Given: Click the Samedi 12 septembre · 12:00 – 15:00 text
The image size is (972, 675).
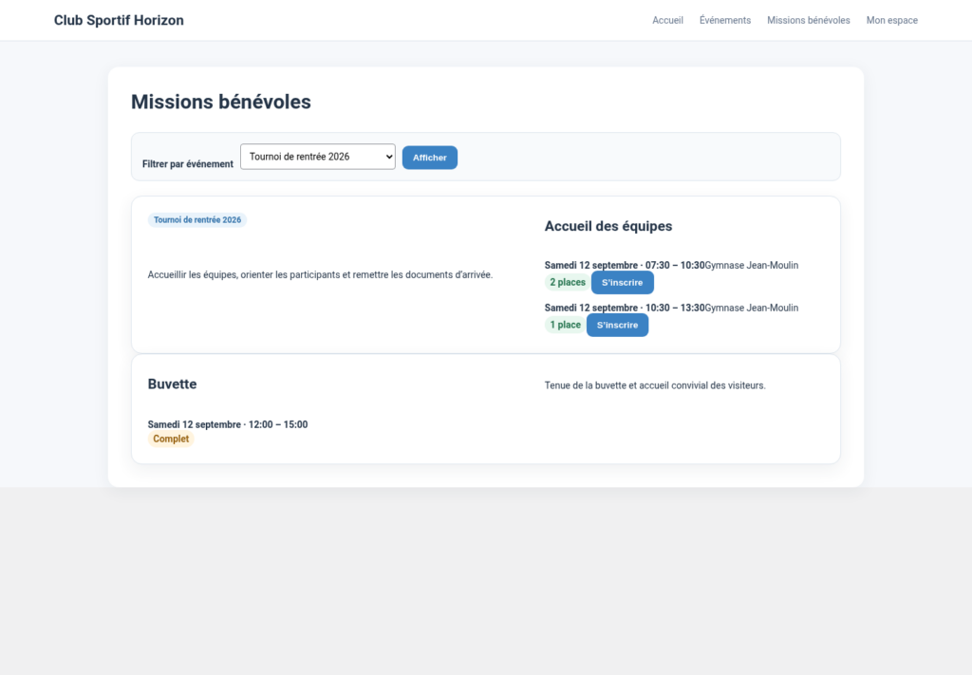Looking at the screenshot, I should click(228, 424).
